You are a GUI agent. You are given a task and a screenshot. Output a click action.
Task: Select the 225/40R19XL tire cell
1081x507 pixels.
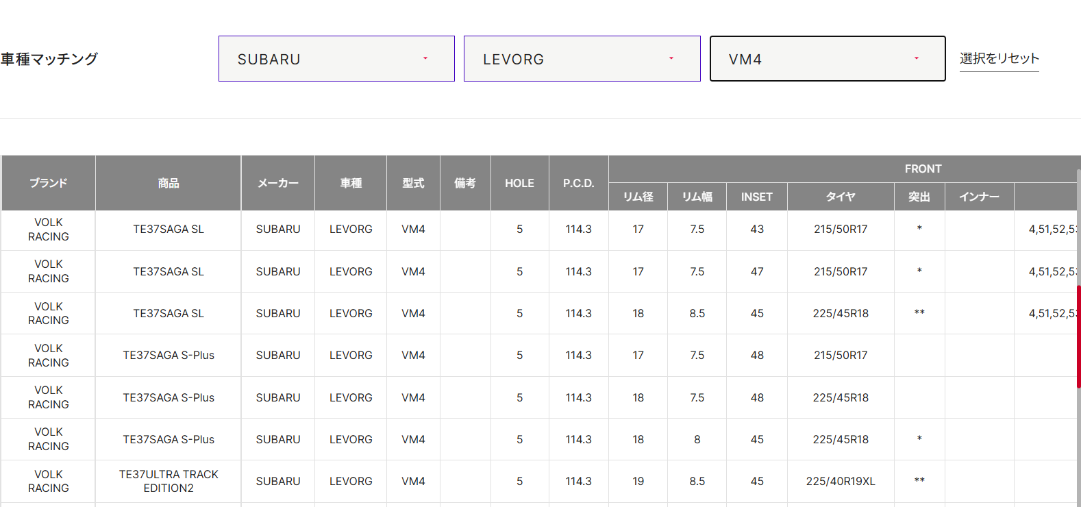pos(841,481)
